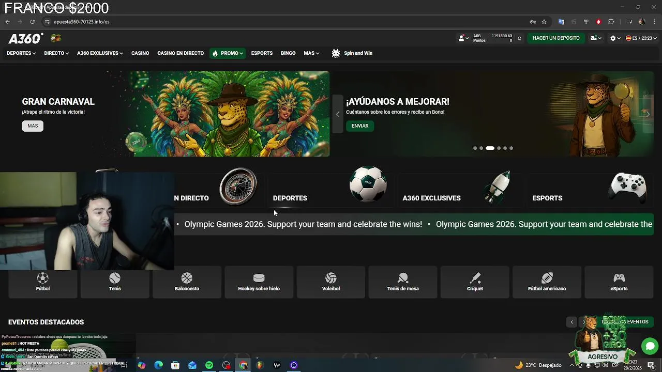Expand the DIRECTO menu
Image resolution: width=662 pixels, height=372 pixels.
pyautogui.click(x=56, y=53)
